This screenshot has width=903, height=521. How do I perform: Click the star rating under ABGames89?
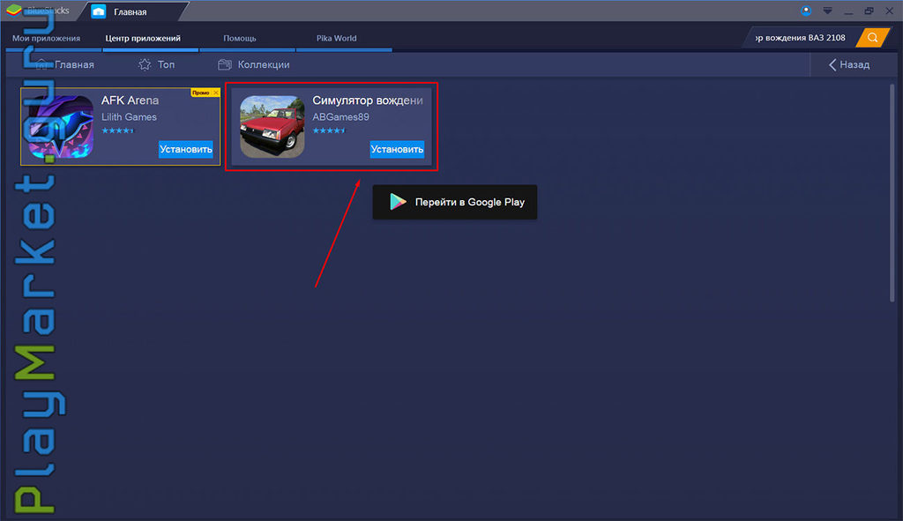coord(329,130)
